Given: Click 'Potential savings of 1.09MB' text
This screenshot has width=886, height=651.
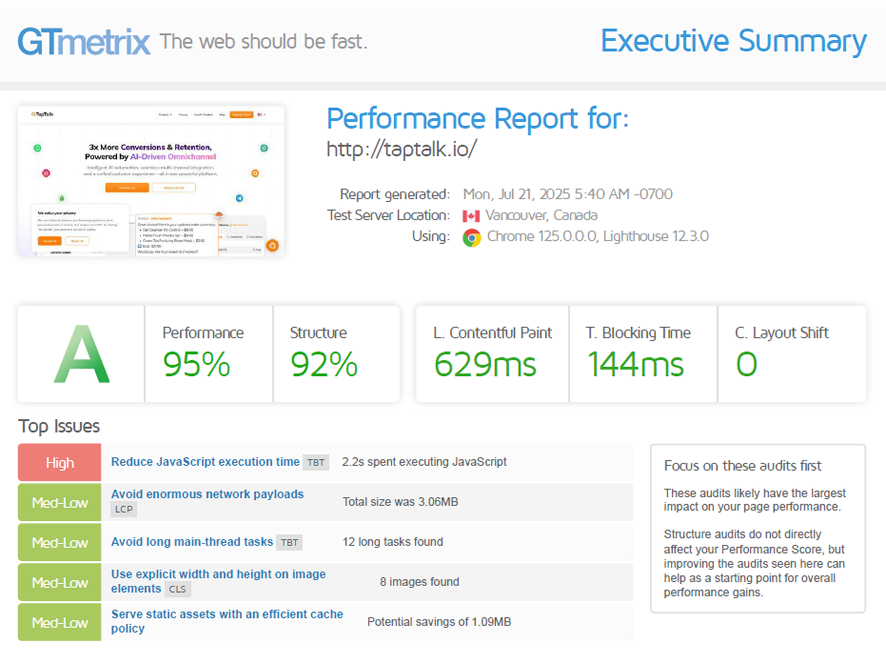Looking at the screenshot, I should point(439,621).
